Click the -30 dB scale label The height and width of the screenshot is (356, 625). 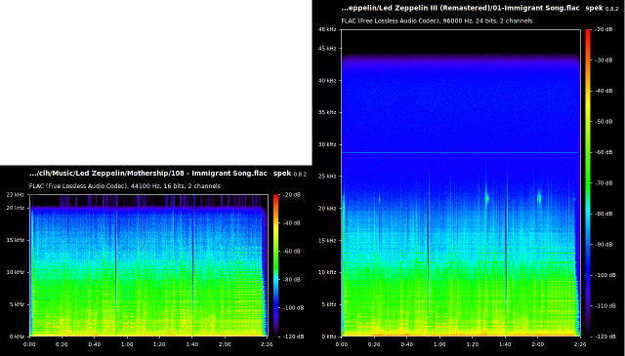(x=604, y=60)
